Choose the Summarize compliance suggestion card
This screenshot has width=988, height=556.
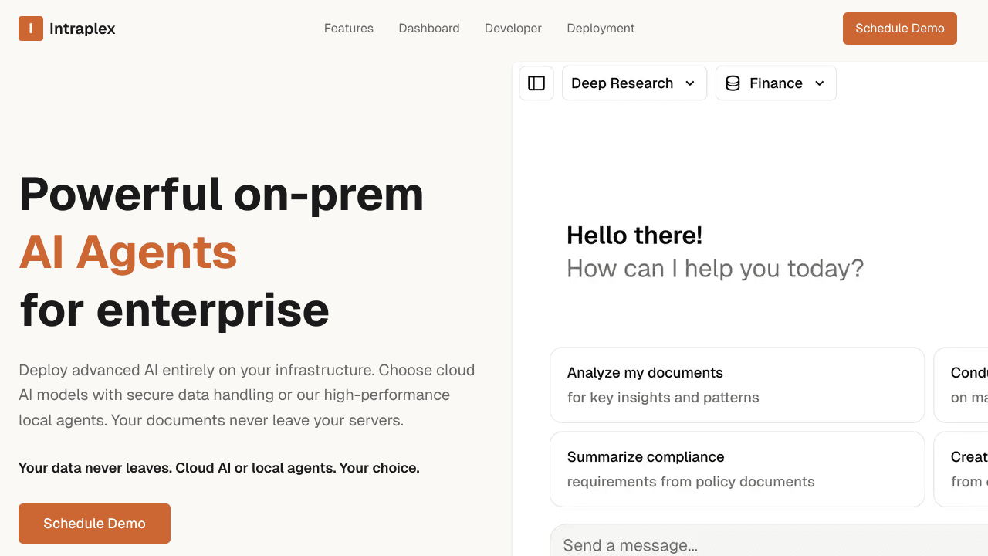[x=737, y=469]
